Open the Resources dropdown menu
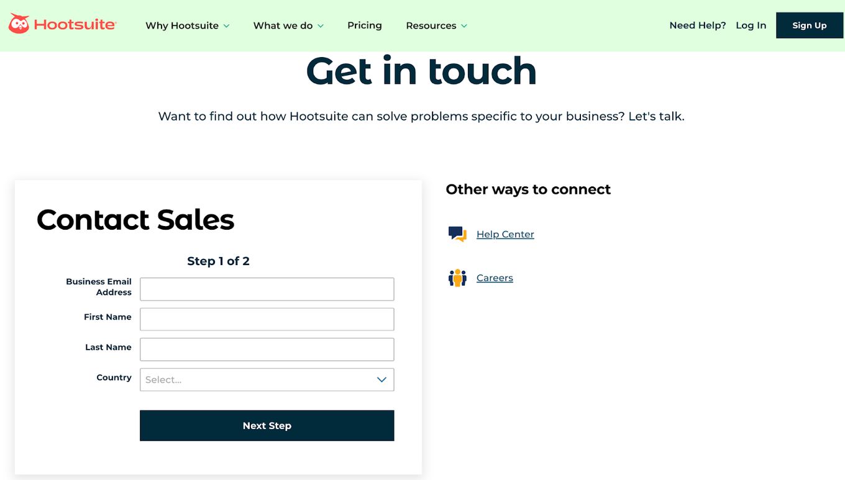The image size is (845, 480). coord(436,25)
